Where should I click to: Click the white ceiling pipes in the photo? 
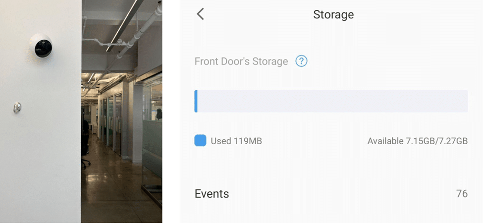click(x=144, y=30)
